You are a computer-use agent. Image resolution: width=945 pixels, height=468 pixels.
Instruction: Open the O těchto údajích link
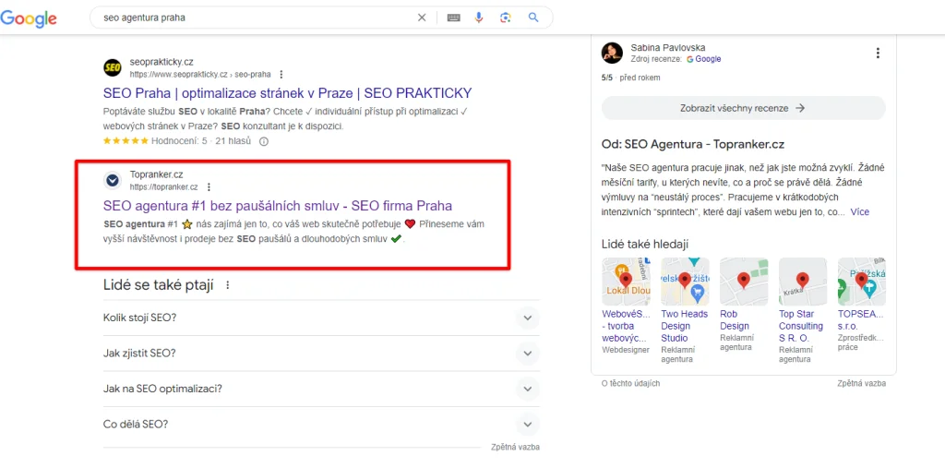click(x=631, y=384)
